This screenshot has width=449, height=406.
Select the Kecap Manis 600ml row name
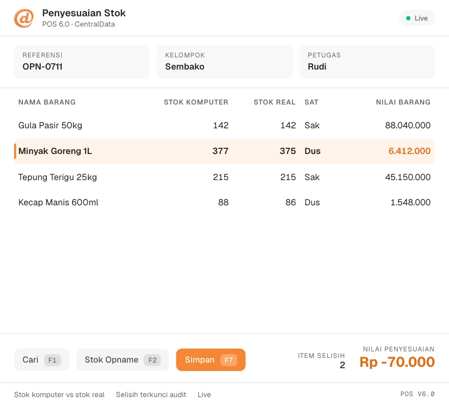(58, 202)
